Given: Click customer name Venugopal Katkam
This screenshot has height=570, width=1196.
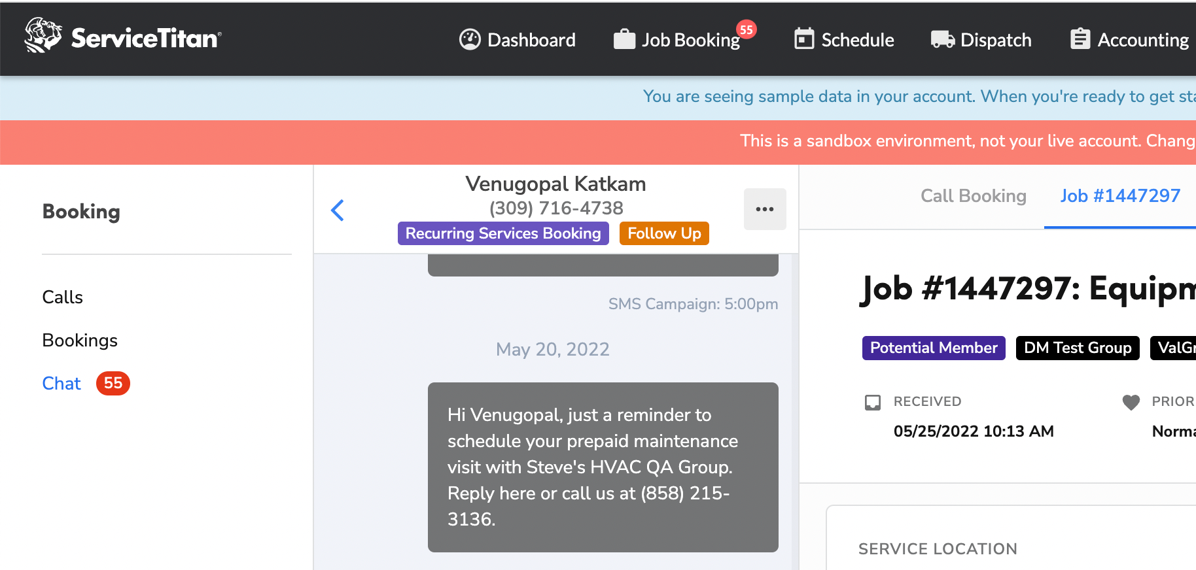Looking at the screenshot, I should [x=555, y=184].
